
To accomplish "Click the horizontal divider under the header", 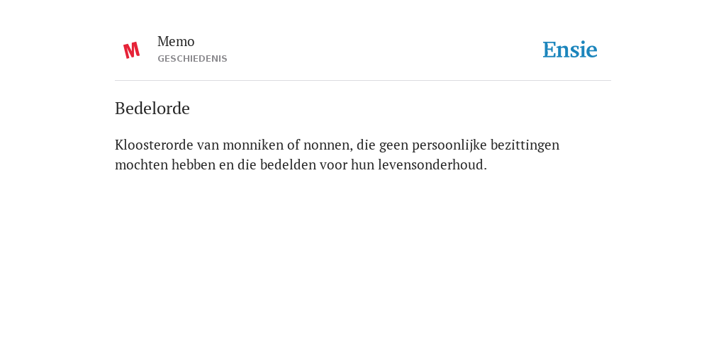I will (363, 81).
